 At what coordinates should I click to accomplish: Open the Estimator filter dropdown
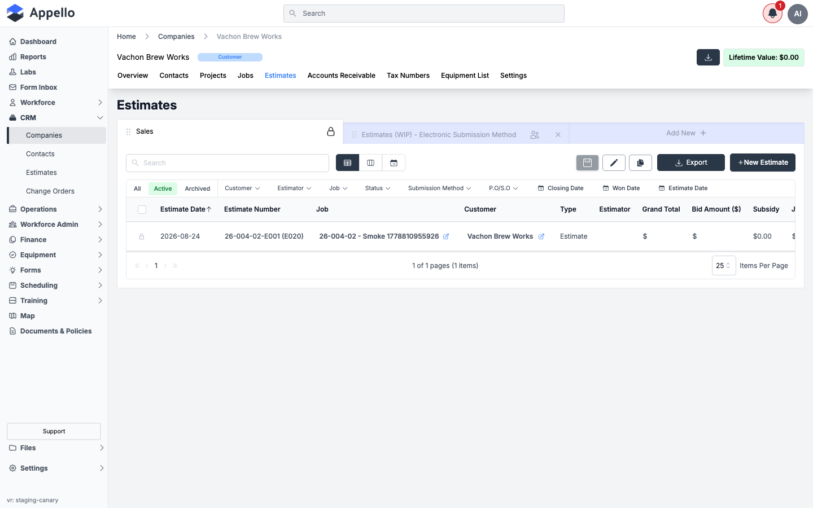point(294,188)
